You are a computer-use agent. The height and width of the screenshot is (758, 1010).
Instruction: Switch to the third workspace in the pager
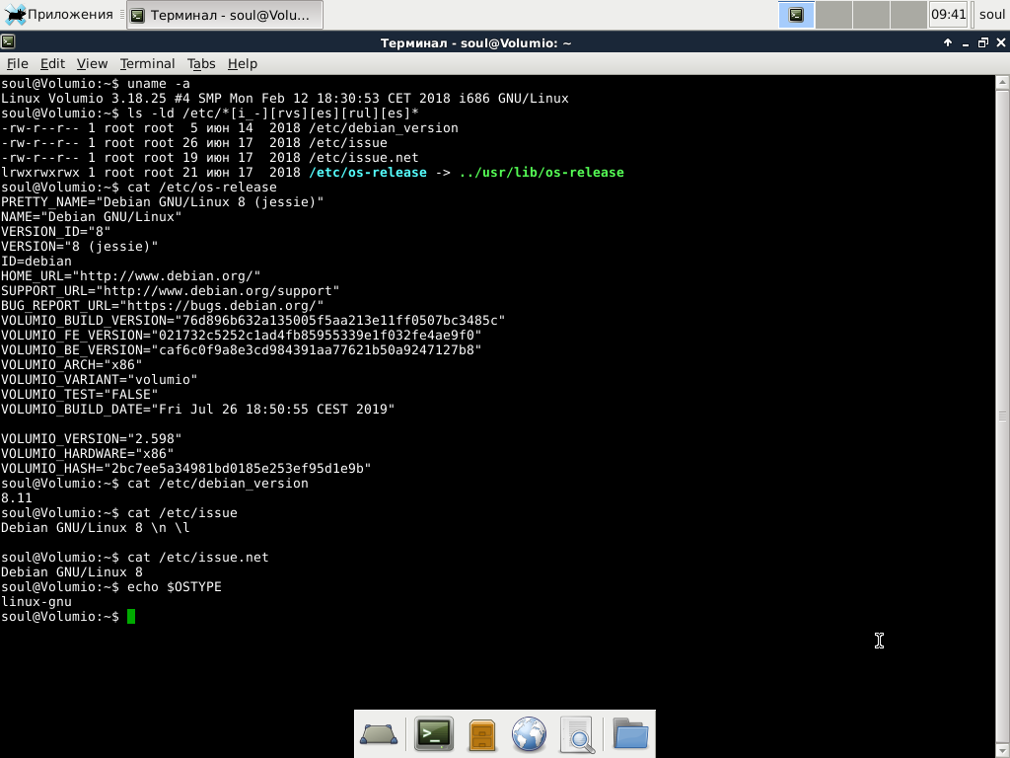871,14
